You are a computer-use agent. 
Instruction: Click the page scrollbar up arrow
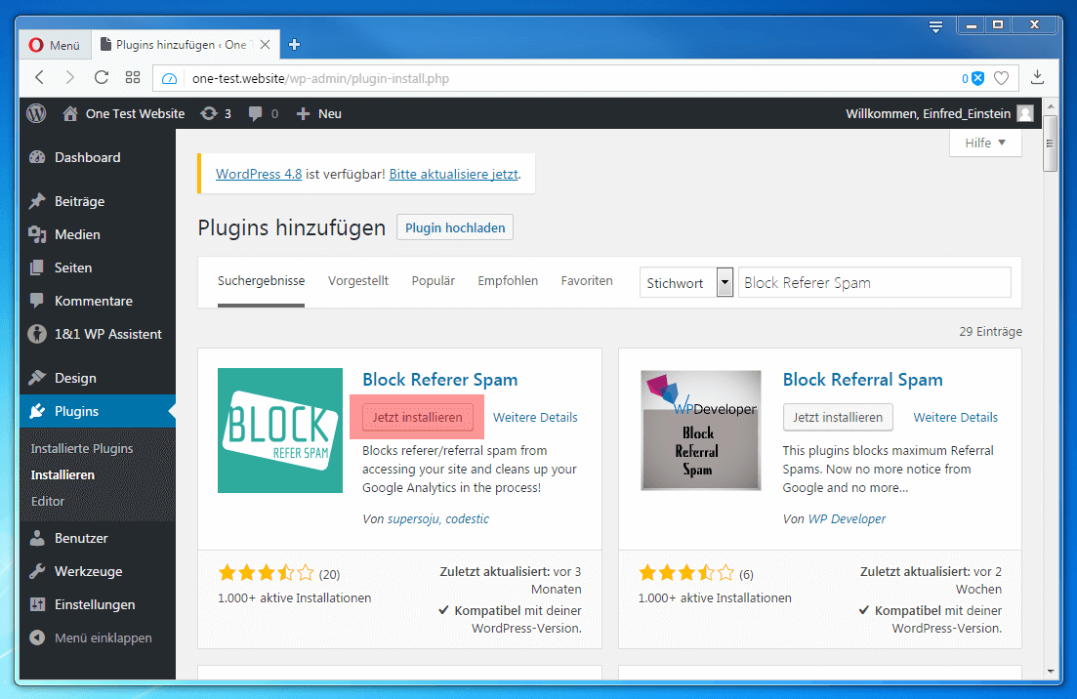pos(1051,107)
